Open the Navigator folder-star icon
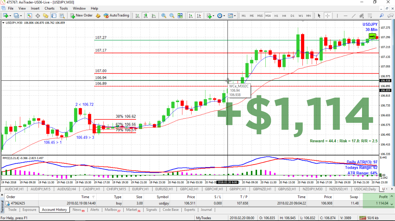395x221 pixels. coord(46,16)
